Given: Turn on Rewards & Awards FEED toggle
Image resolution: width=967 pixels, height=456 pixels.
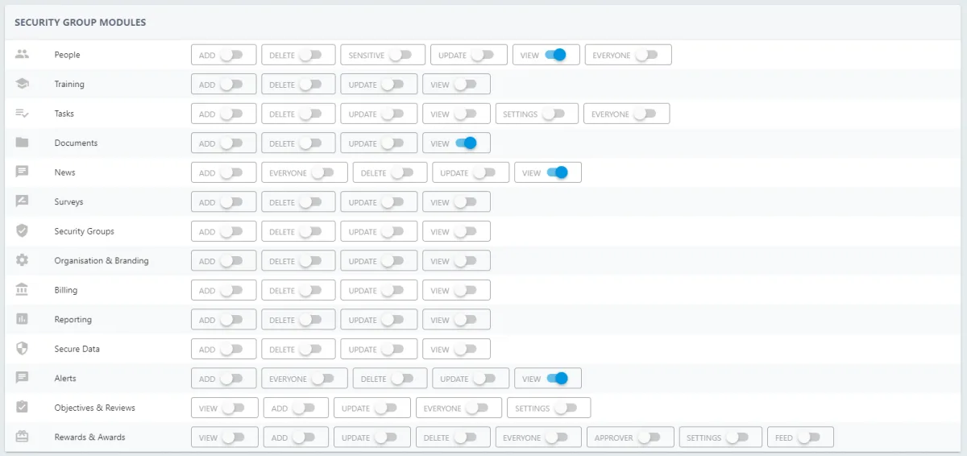Looking at the screenshot, I should 809,437.
